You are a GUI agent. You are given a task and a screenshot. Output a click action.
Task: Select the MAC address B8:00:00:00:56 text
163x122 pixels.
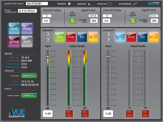[x=30, y=85]
